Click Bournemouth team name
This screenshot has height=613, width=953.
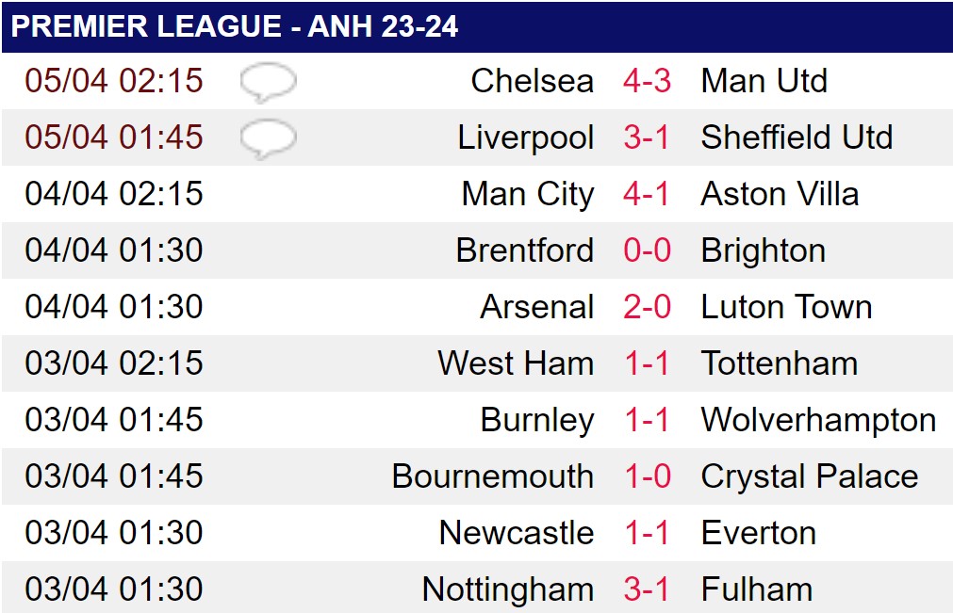click(492, 476)
